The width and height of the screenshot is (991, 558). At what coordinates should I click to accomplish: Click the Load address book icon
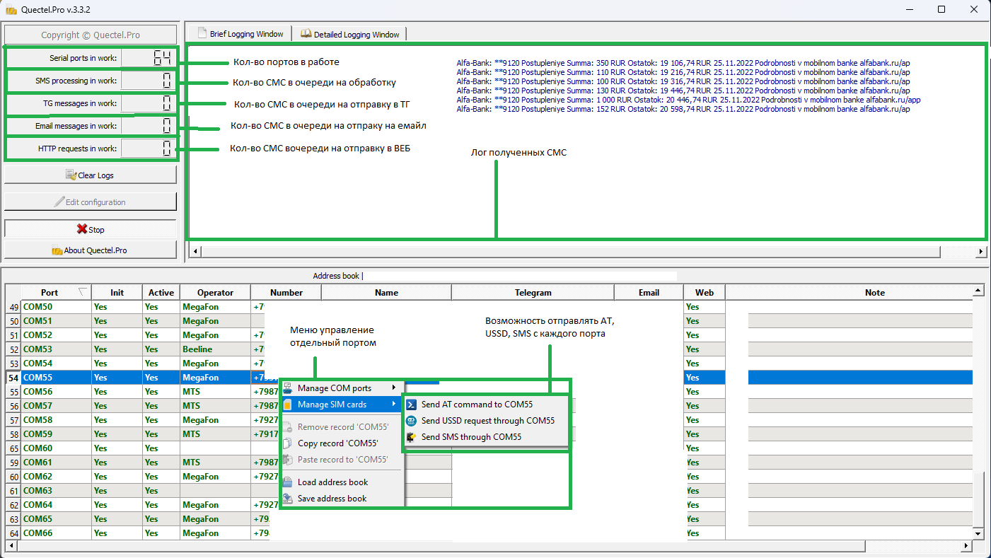point(287,482)
